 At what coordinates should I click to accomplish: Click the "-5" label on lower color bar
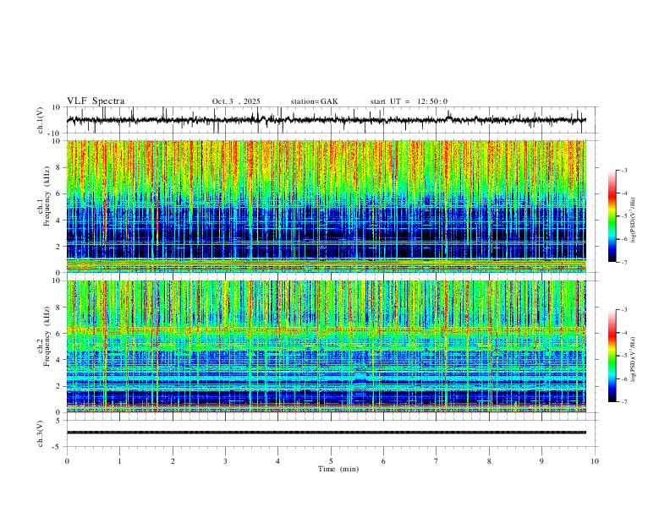coord(624,356)
